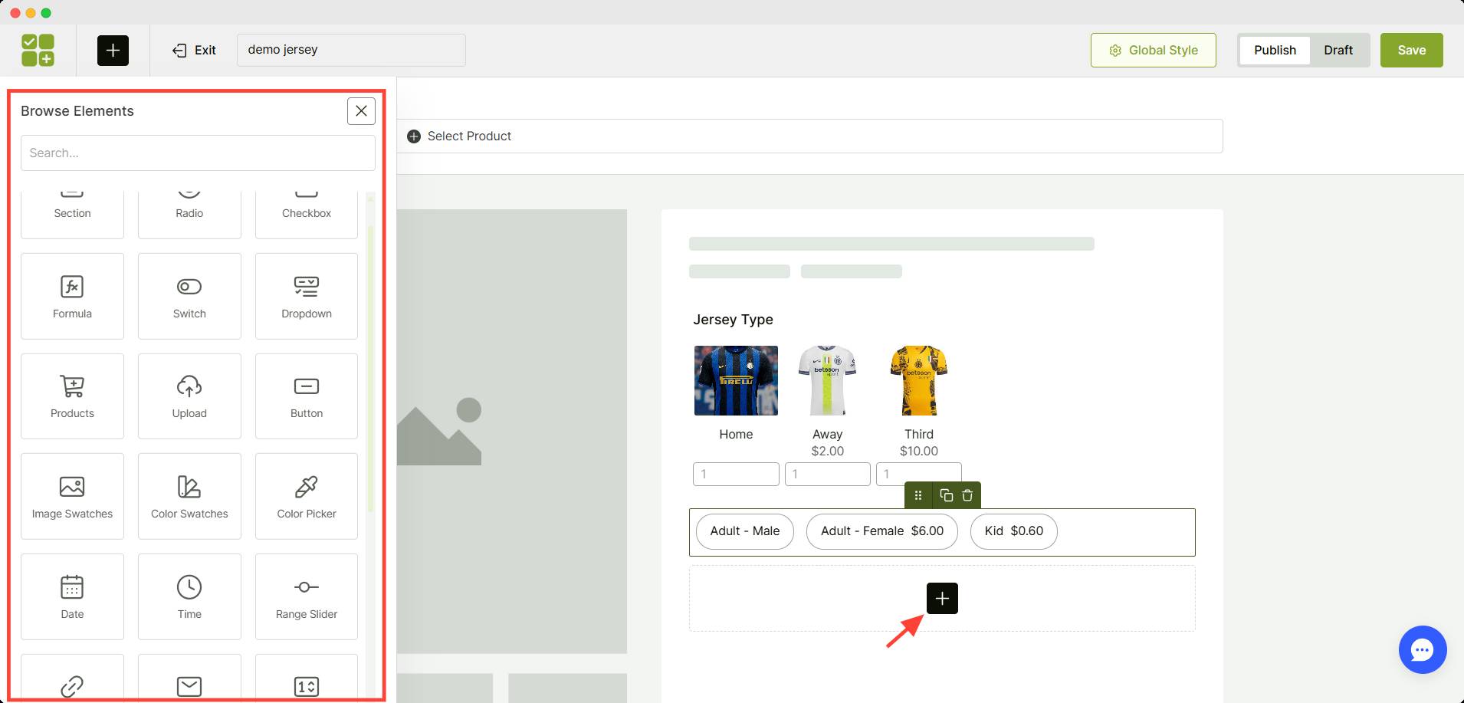Switch status to Draft
This screenshot has width=1464, height=703.
coord(1338,50)
